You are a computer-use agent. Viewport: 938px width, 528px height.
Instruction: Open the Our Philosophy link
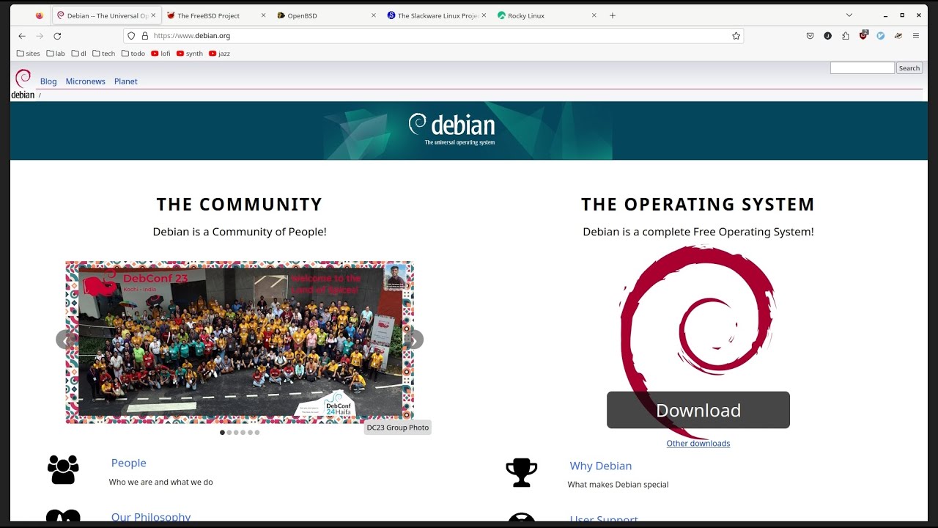pyautogui.click(x=151, y=517)
